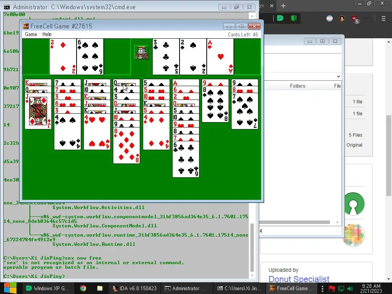Viewport: 392px width, 294px height.
Task: Open the Help menu in FreeCell
Action: coord(47,34)
